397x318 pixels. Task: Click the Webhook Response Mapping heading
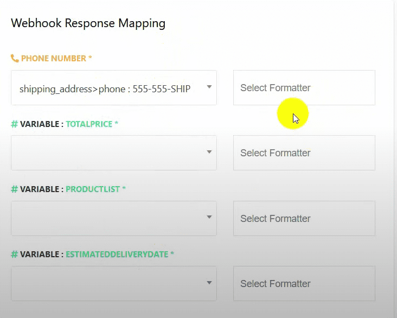tap(88, 23)
